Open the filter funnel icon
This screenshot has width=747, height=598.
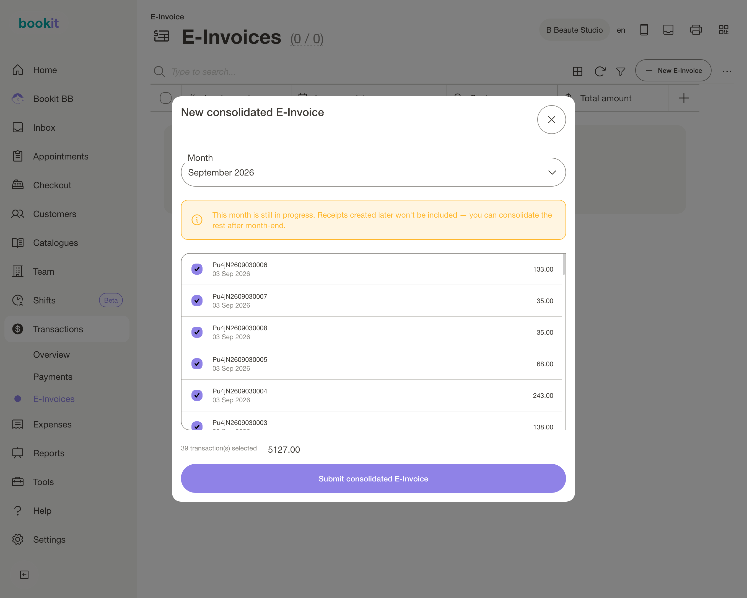pyautogui.click(x=621, y=71)
